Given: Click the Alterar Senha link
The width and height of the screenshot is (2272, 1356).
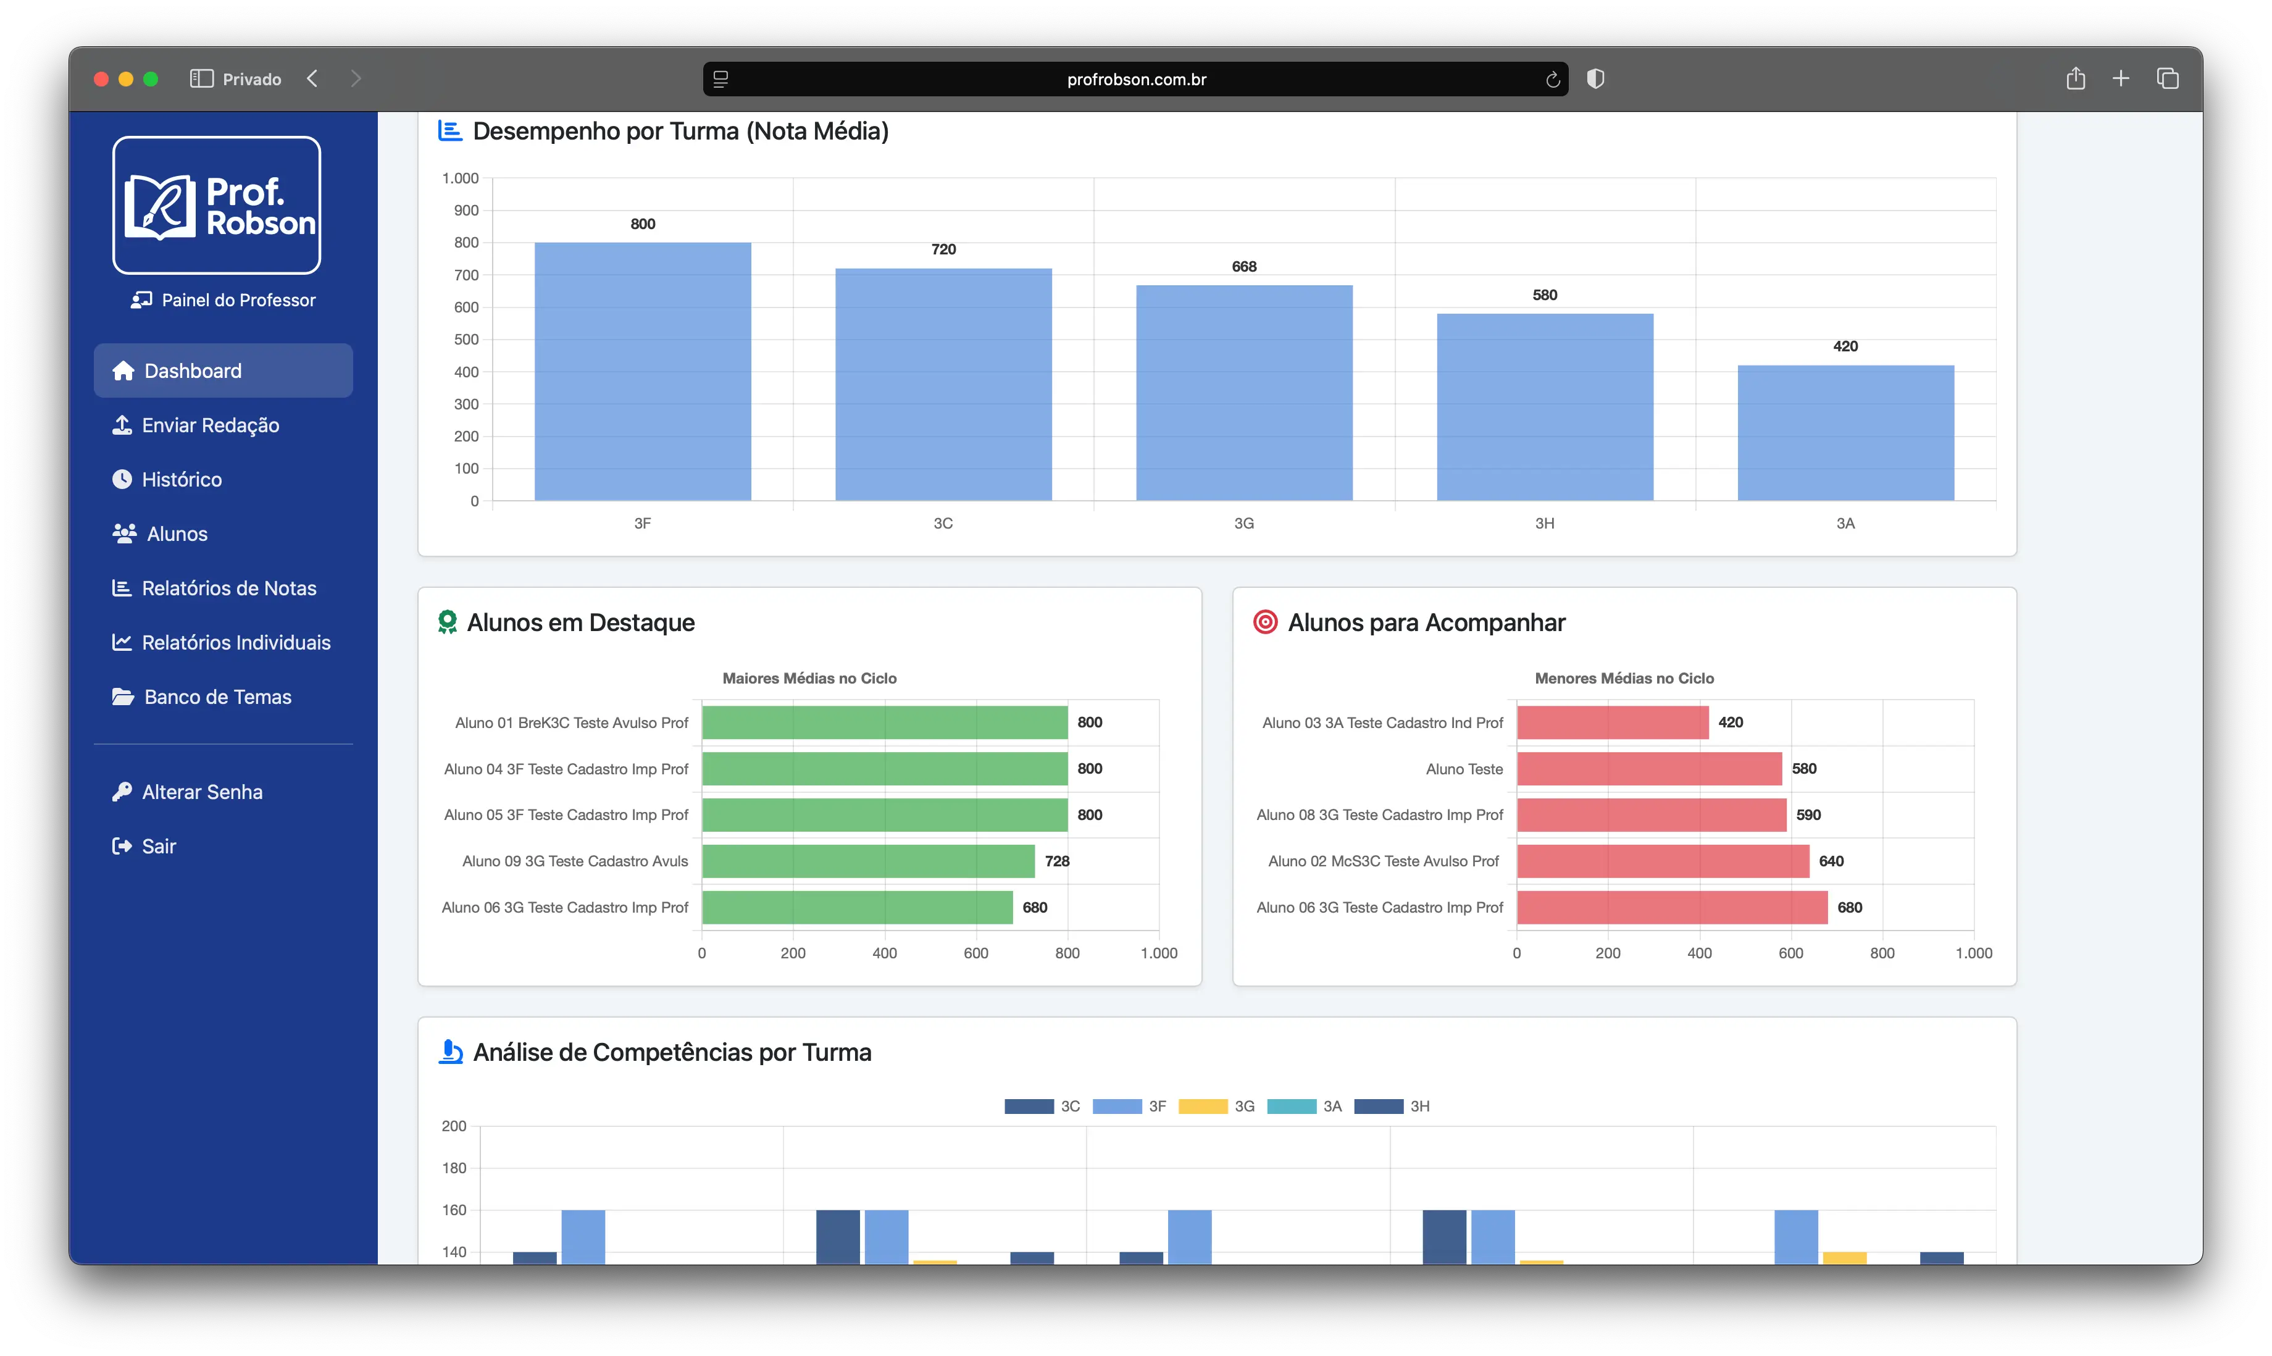Looking at the screenshot, I should (x=202, y=792).
